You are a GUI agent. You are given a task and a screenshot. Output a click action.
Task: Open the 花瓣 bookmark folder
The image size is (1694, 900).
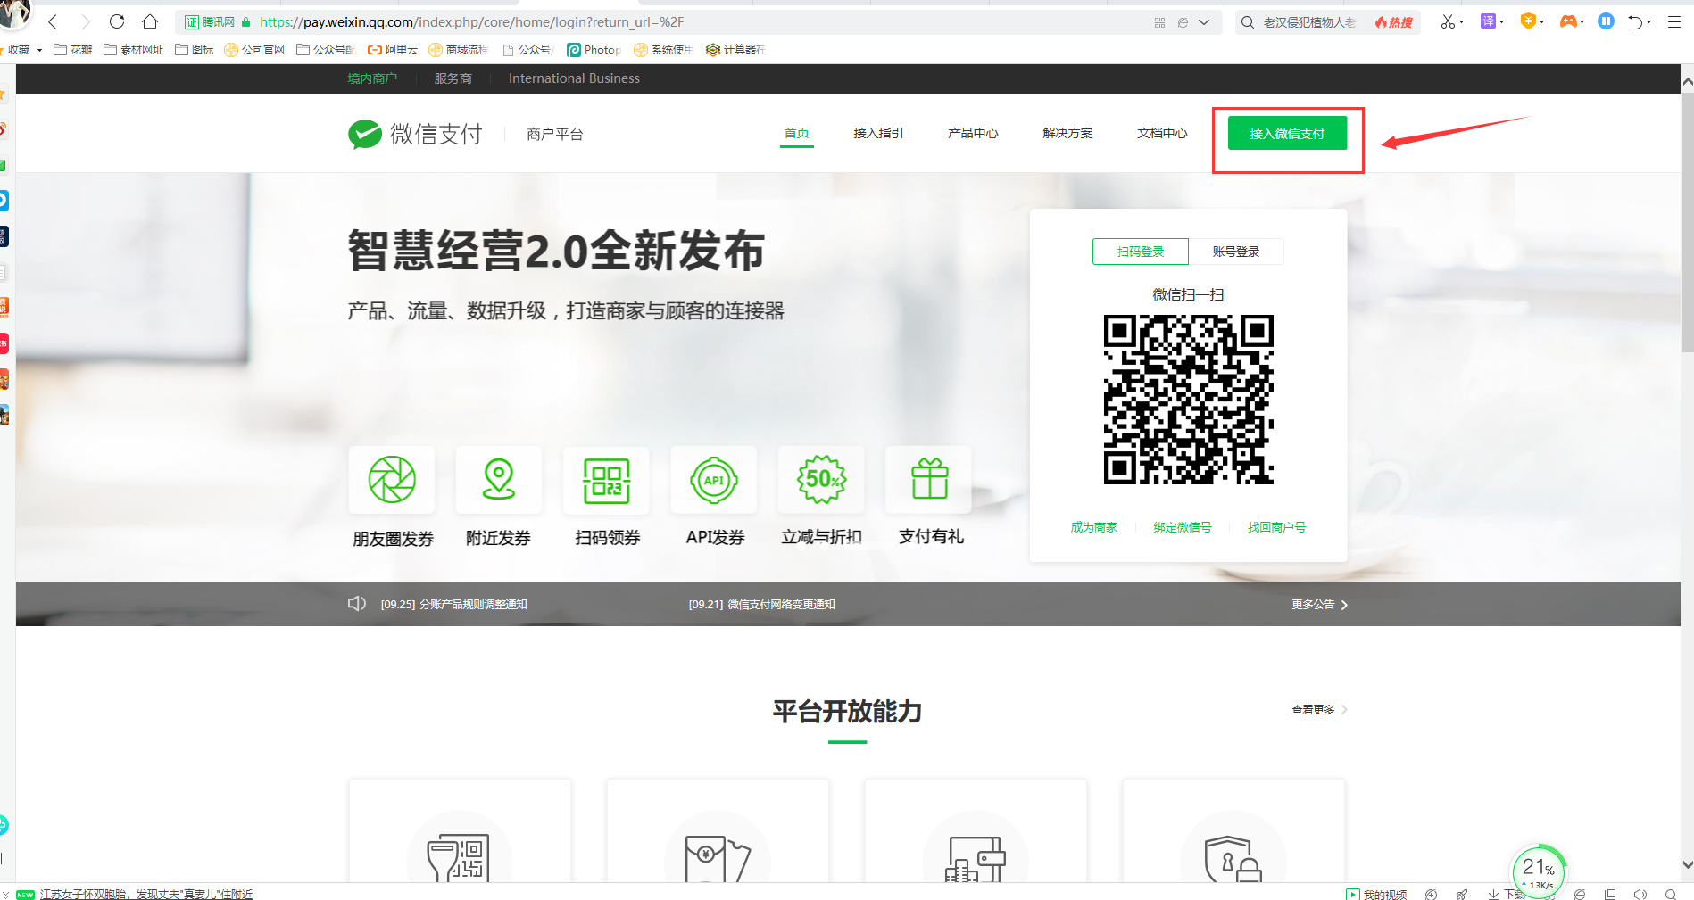[x=73, y=50]
